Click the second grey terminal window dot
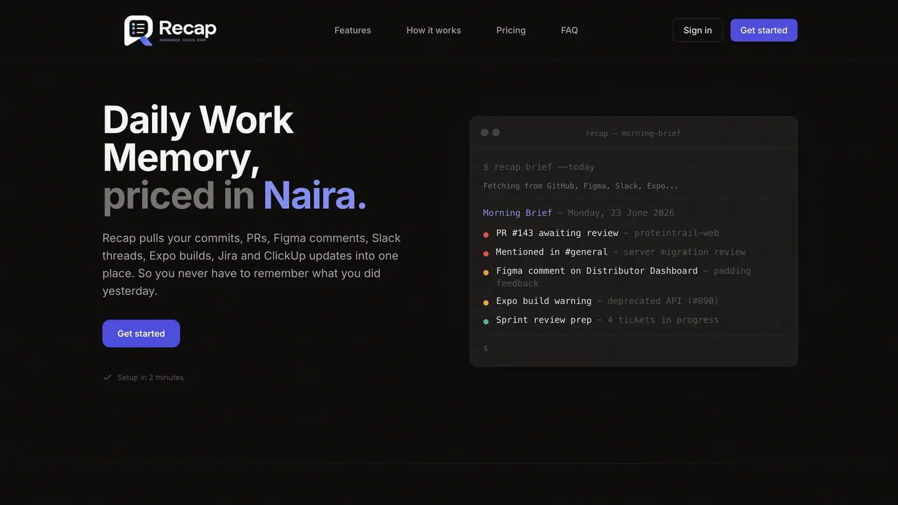This screenshot has width=898, height=505. point(496,133)
